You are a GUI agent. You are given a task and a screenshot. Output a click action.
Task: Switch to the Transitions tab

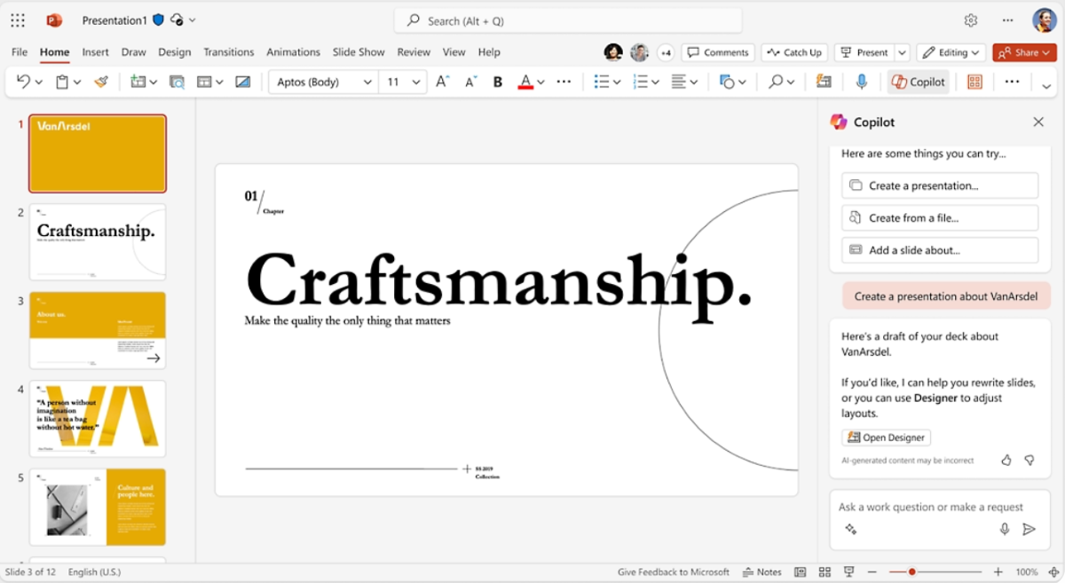(x=229, y=52)
